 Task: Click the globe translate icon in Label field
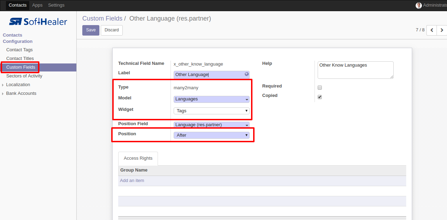click(247, 74)
